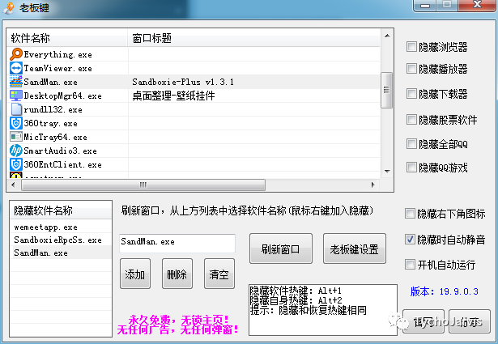Click the 隐藏软件名称 list header

coord(61,210)
